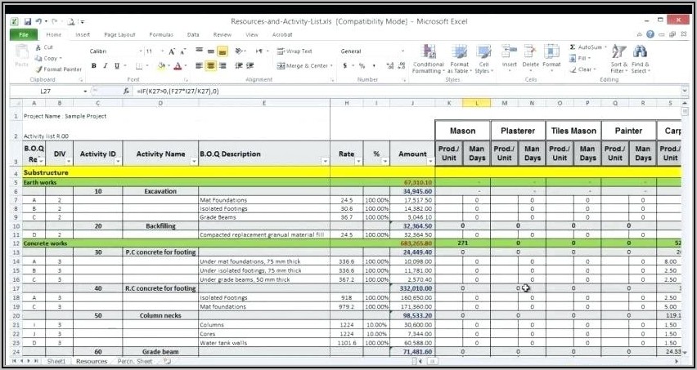Viewport: 697px width, 370px height.
Task: Switch to the Page Layout ribbon tab
Action: (119, 35)
